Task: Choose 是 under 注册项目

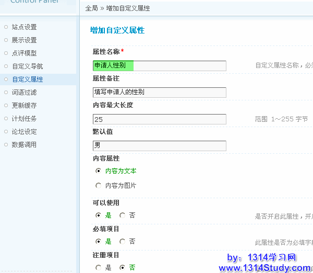Action: pos(98,267)
